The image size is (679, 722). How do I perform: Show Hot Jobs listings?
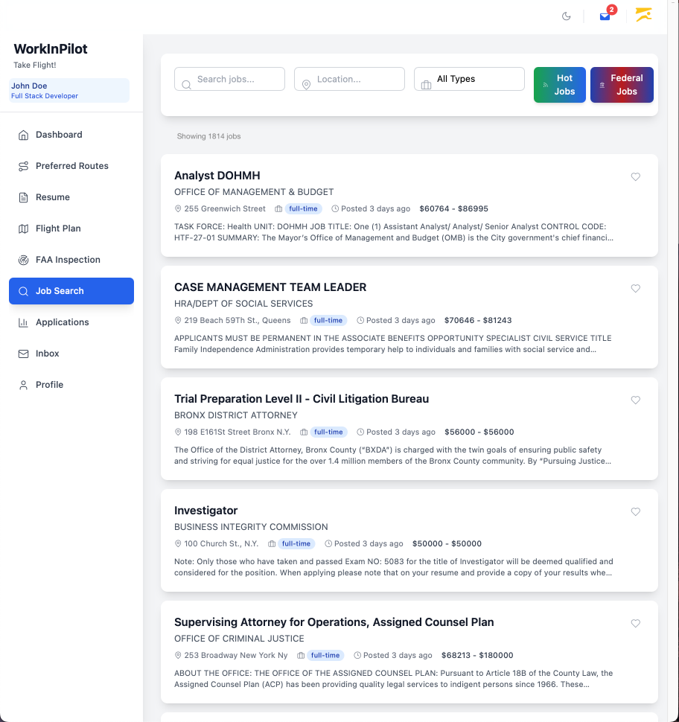[559, 85]
